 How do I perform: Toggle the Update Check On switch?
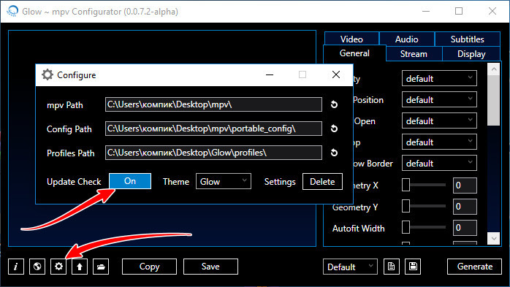point(130,181)
